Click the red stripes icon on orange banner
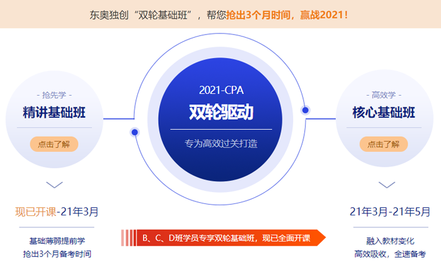 tap(129, 237)
